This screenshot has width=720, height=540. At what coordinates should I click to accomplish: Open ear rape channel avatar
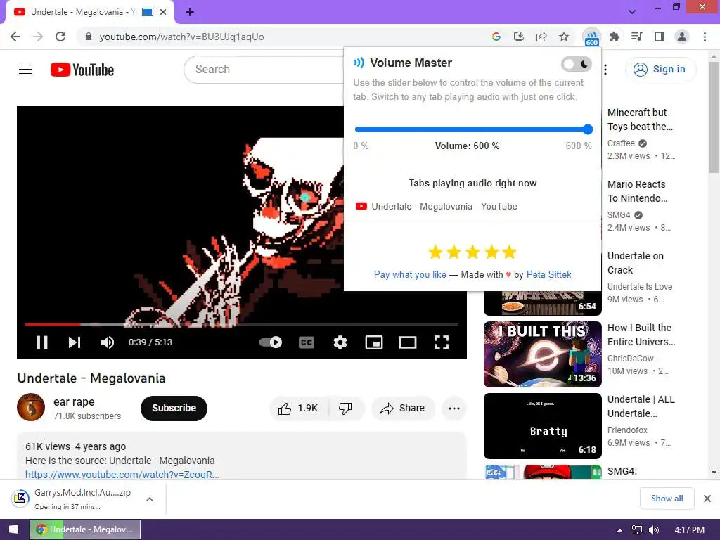pyautogui.click(x=31, y=407)
